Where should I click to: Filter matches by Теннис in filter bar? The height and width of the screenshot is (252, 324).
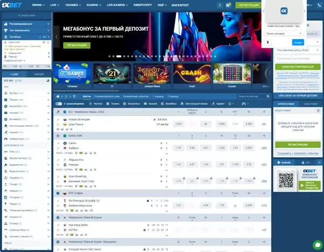tap(113, 104)
